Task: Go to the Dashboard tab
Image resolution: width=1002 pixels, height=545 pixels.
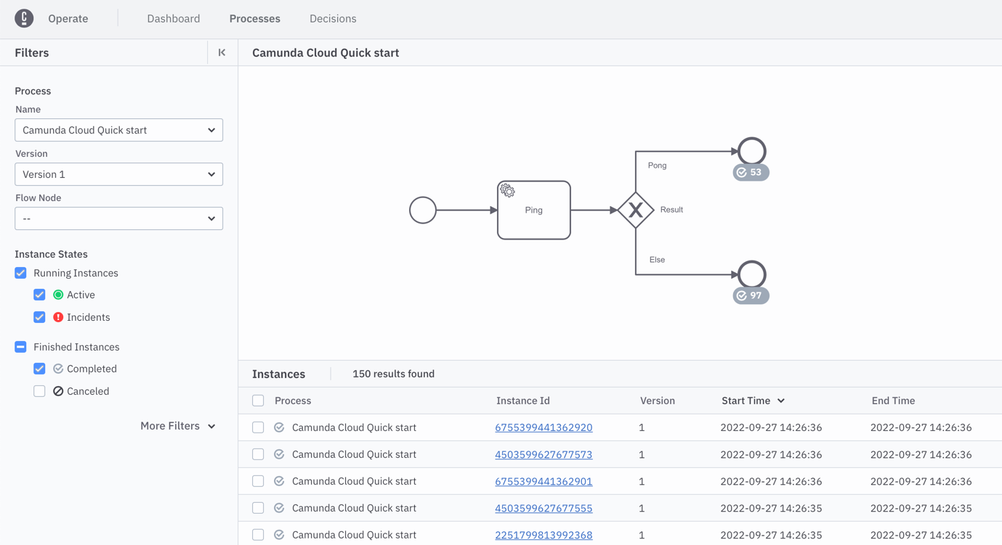Action: click(173, 19)
